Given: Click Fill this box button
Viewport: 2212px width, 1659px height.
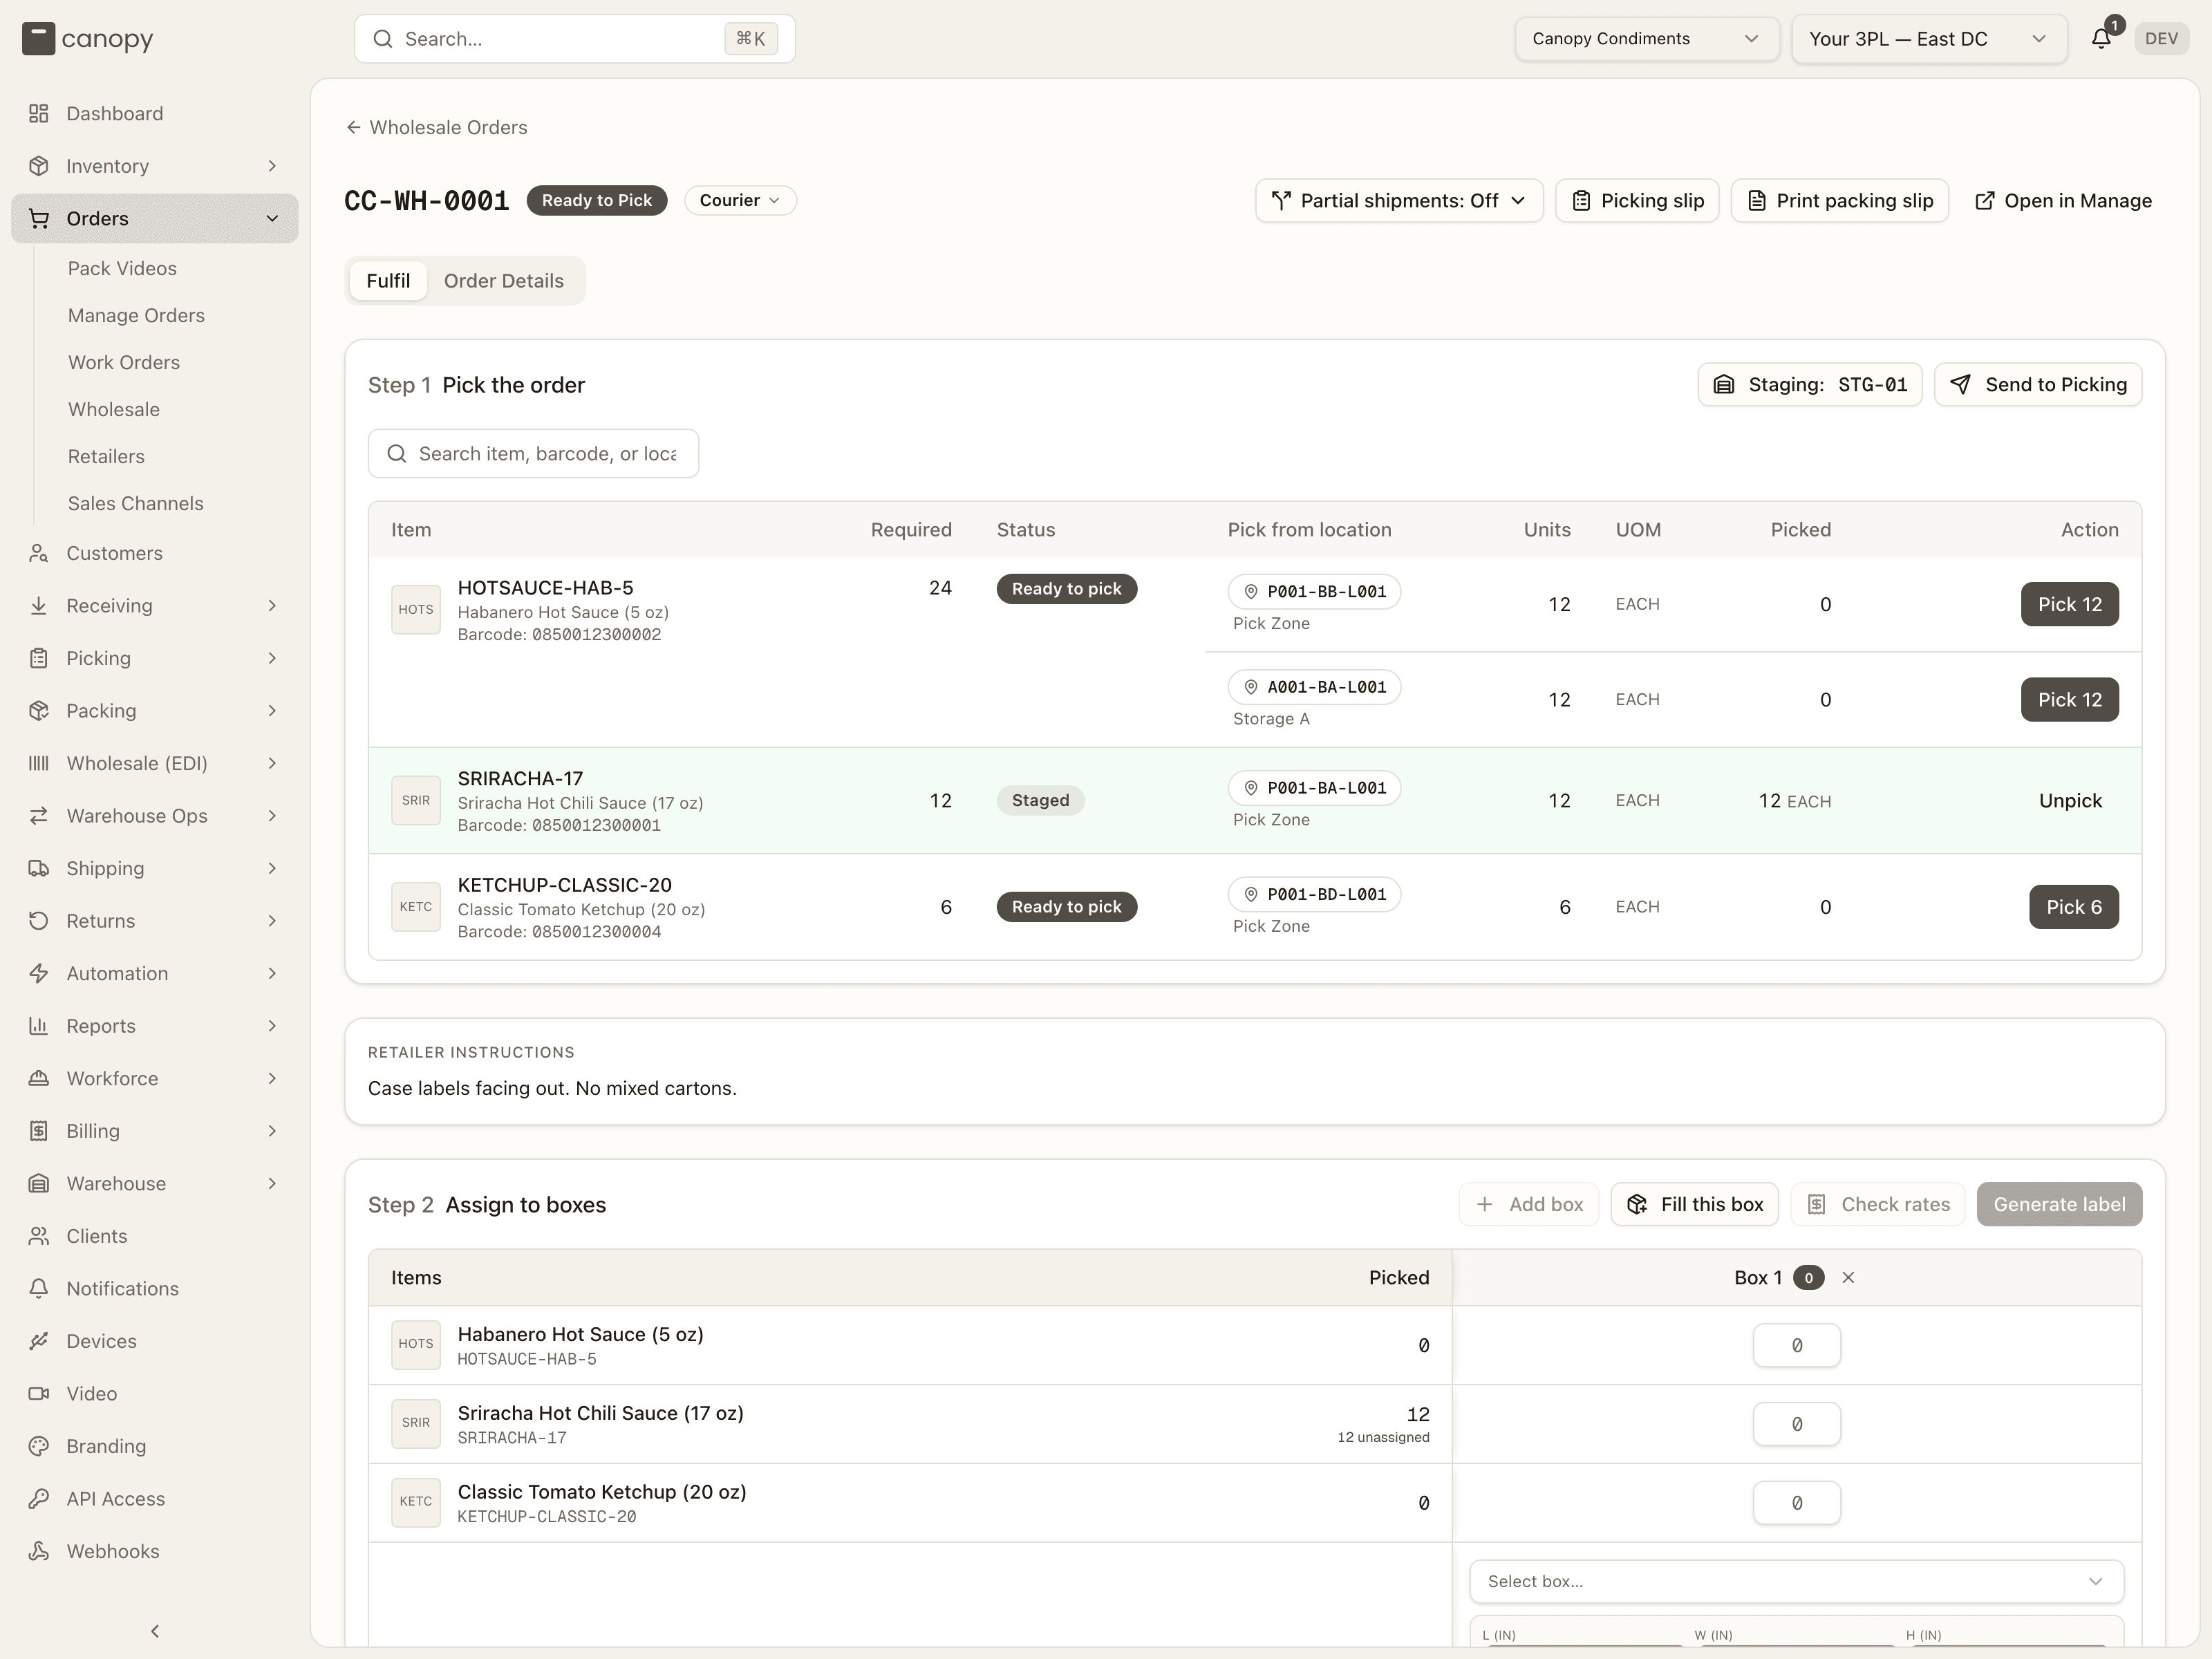Looking at the screenshot, I should pyautogui.click(x=1694, y=1204).
